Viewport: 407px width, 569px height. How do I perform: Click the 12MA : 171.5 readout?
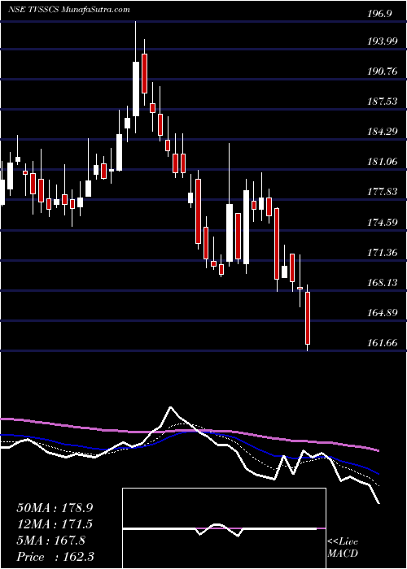point(55,524)
